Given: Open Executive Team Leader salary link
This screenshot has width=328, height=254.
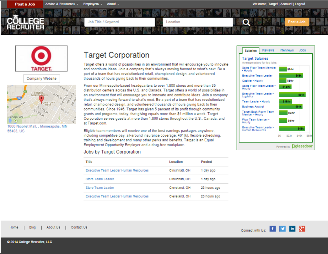Looking at the screenshot, I should 257,76.
